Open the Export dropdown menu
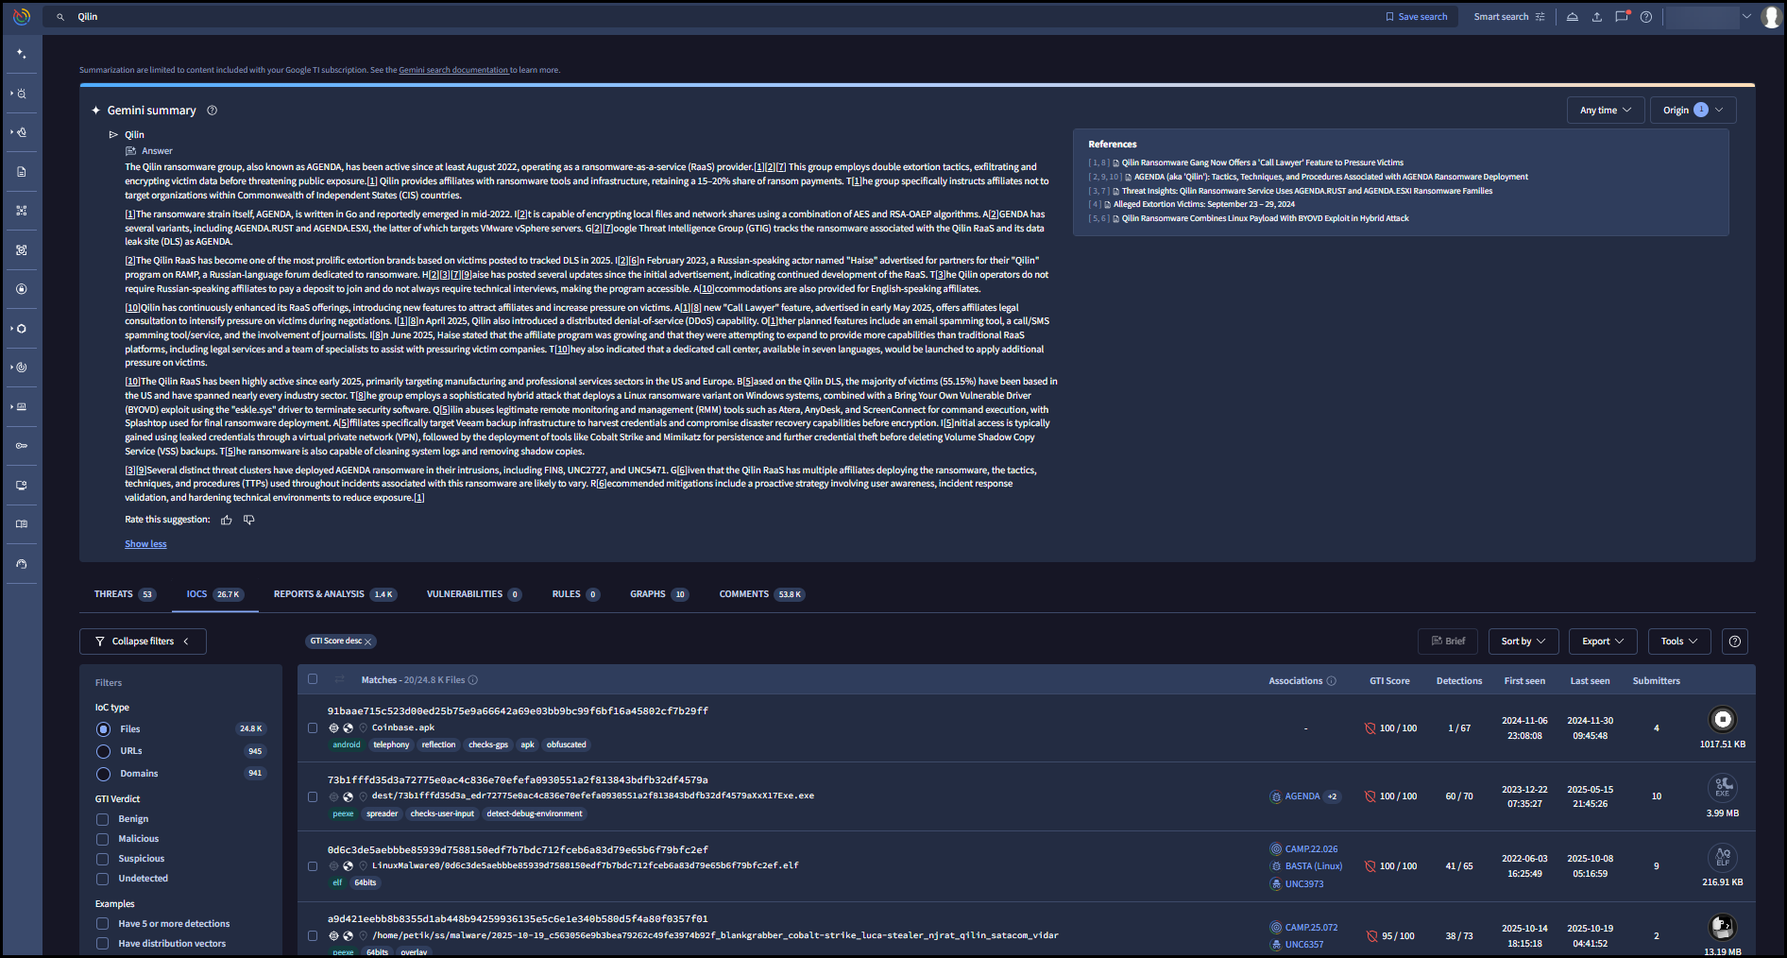Screen dimensions: 1787x958 [1602, 642]
